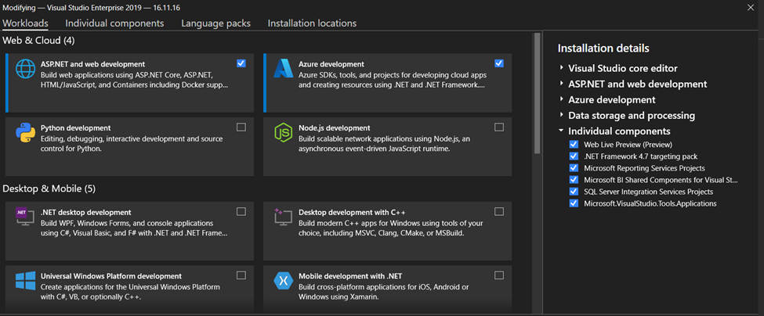Select 'Mobile development with .NET' card title

pos(350,275)
